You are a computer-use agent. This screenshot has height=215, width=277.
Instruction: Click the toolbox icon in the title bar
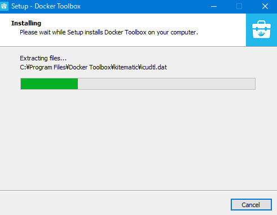click(4, 6)
